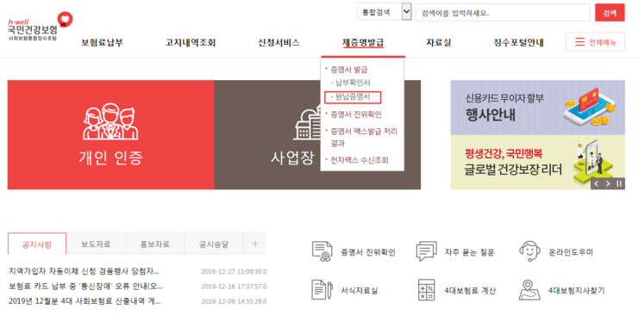
Task: Click the 온라인도우미 link text
Action: pyautogui.click(x=571, y=252)
